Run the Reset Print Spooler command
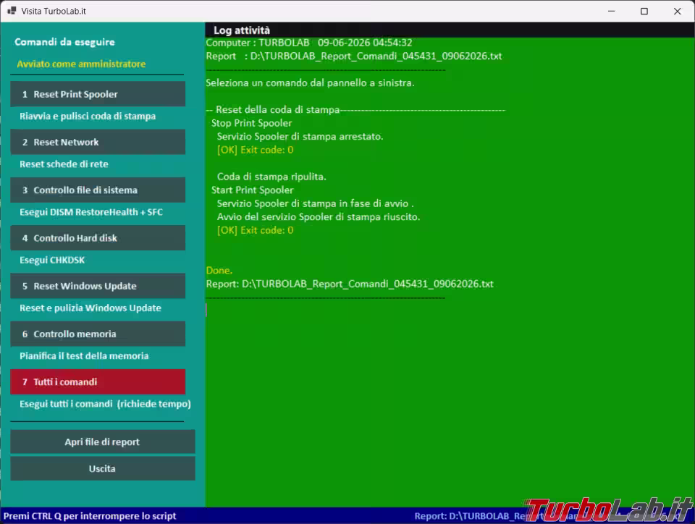The height and width of the screenshot is (524, 695). click(x=98, y=94)
